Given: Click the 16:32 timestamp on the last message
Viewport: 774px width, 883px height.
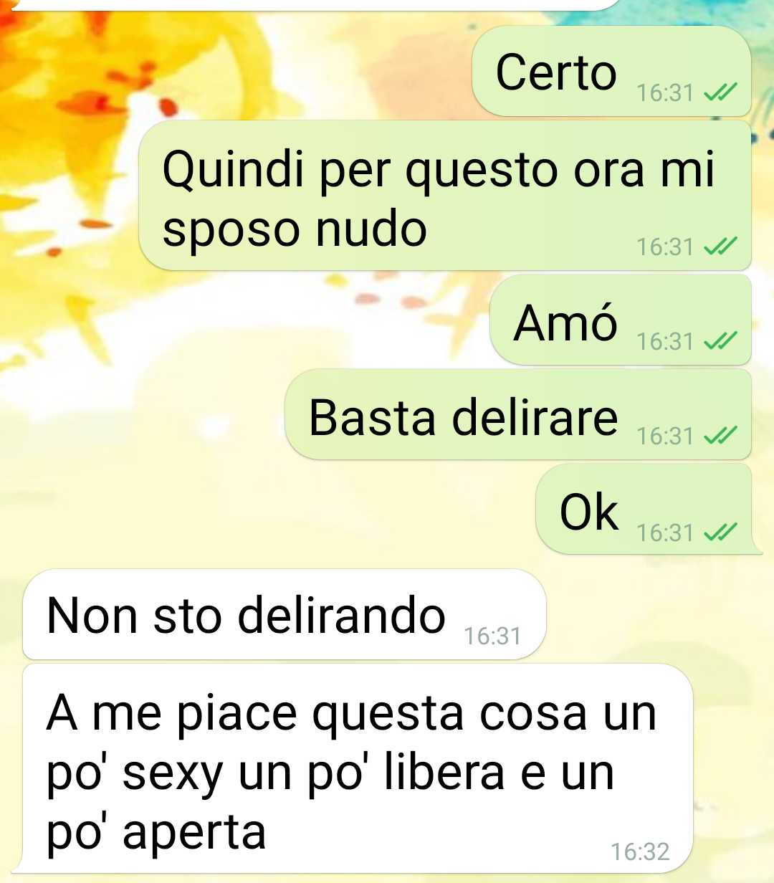Looking at the screenshot, I should pyautogui.click(x=640, y=851).
